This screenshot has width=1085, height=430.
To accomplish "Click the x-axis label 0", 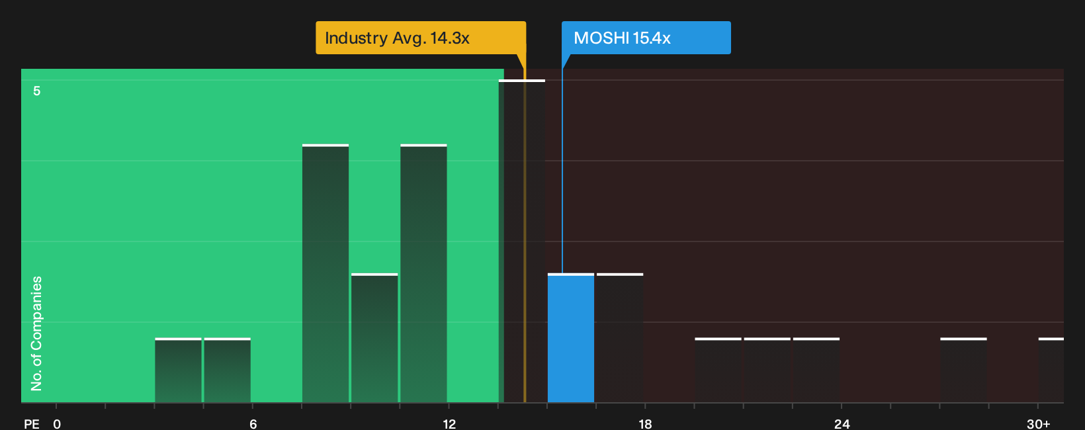I will click(57, 423).
